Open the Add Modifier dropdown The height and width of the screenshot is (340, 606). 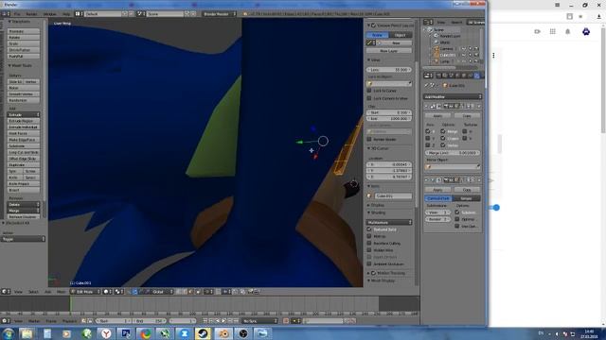pyautogui.click(x=453, y=96)
